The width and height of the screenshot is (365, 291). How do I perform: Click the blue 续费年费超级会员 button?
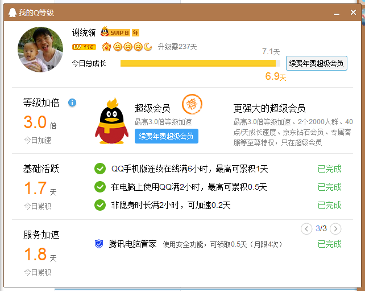[x=167, y=136]
